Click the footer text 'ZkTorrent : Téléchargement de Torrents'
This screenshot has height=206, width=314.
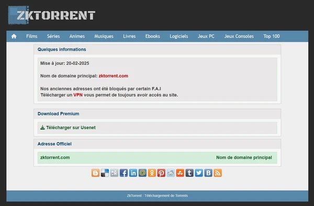pyautogui.click(x=158, y=196)
